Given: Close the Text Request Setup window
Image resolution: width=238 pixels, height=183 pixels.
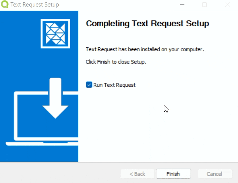Looking at the screenshot, I should tap(228, 5).
